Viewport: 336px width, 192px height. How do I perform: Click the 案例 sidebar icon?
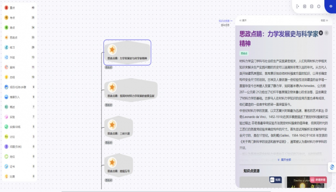point(6,67)
